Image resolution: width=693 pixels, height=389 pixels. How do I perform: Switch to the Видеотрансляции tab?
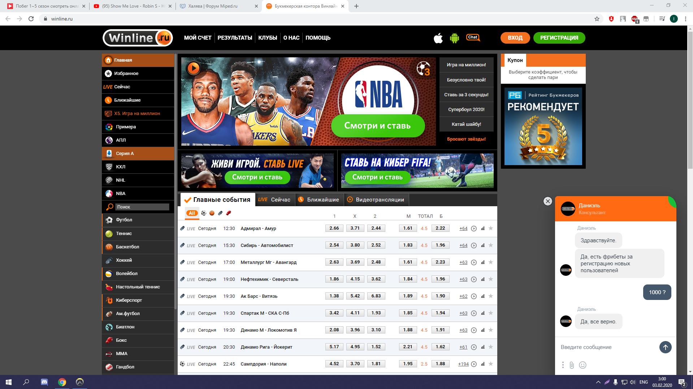(x=376, y=200)
